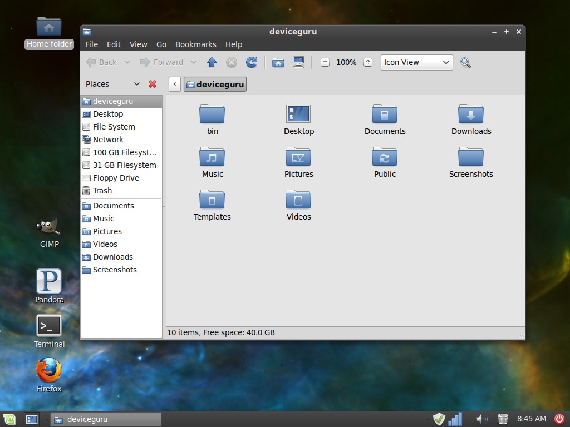The height and width of the screenshot is (427, 570).
Task: Toggle the location bar path edit button
Action: 175,84
